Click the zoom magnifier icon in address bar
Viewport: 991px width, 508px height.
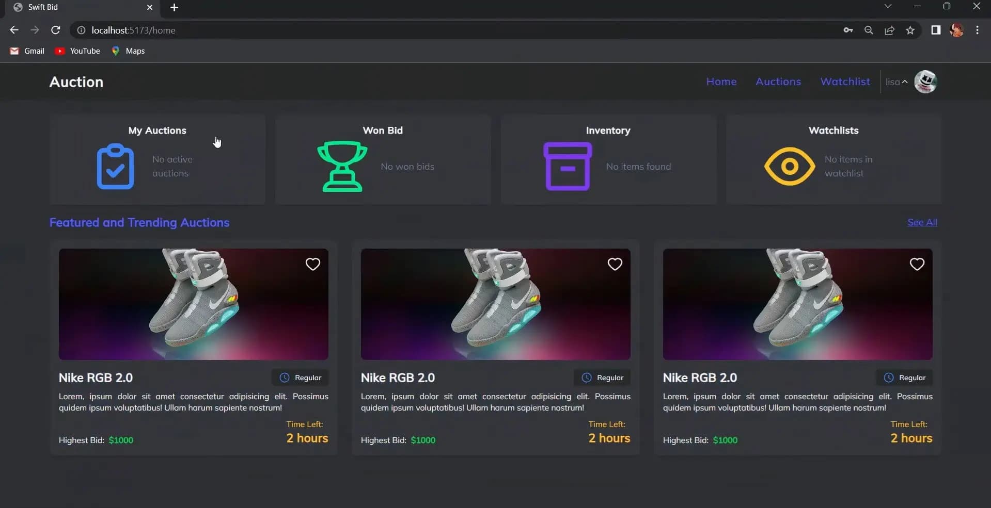(x=869, y=30)
